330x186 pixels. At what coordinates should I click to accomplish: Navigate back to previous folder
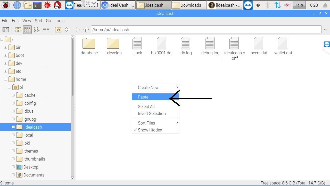(68, 30)
